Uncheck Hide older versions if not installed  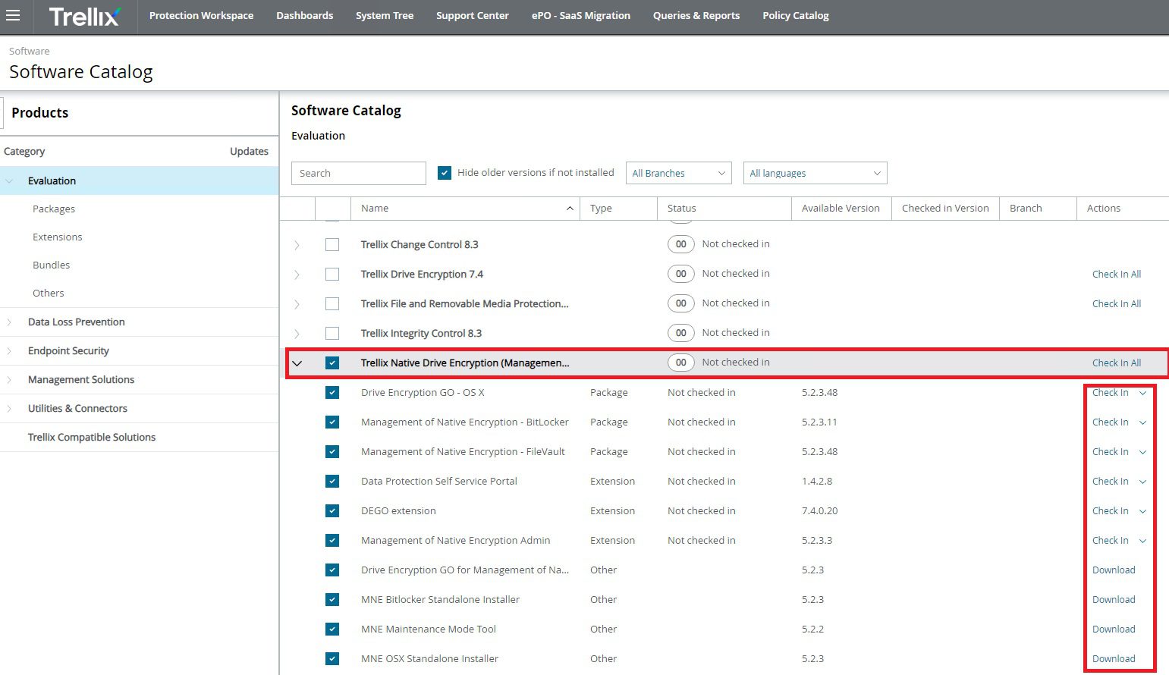pyautogui.click(x=445, y=173)
